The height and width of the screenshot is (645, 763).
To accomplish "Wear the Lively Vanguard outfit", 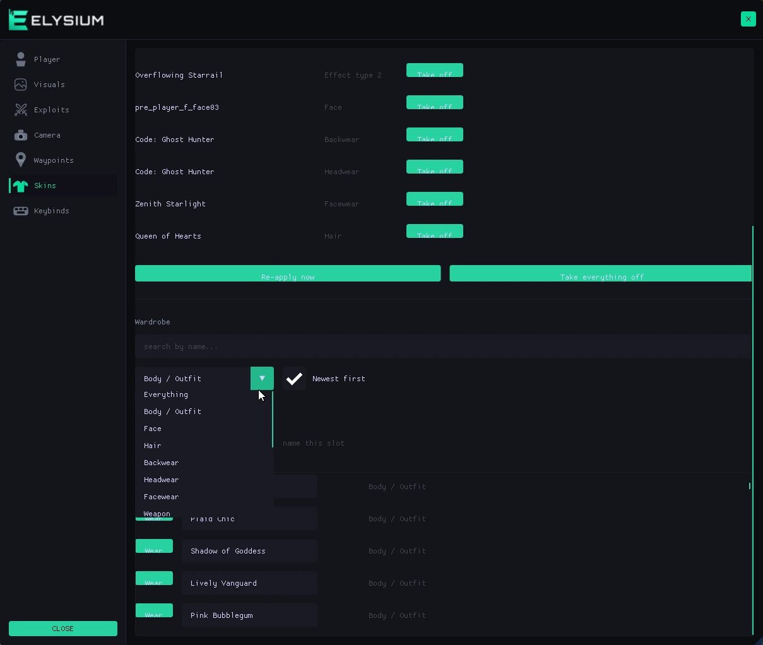I will pos(154,578).
